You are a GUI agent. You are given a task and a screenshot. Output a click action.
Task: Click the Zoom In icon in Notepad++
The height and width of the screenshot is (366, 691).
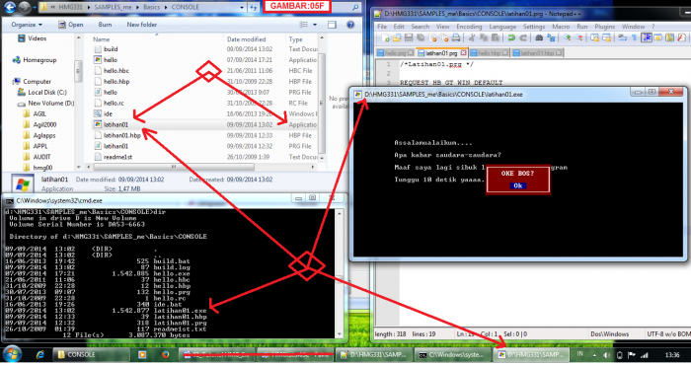tap(568, 37)
